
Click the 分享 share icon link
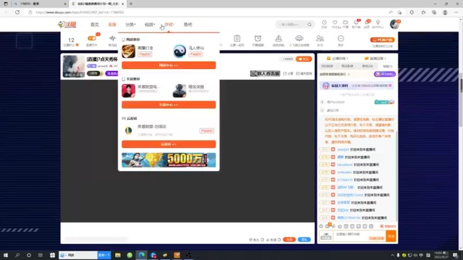288,73
